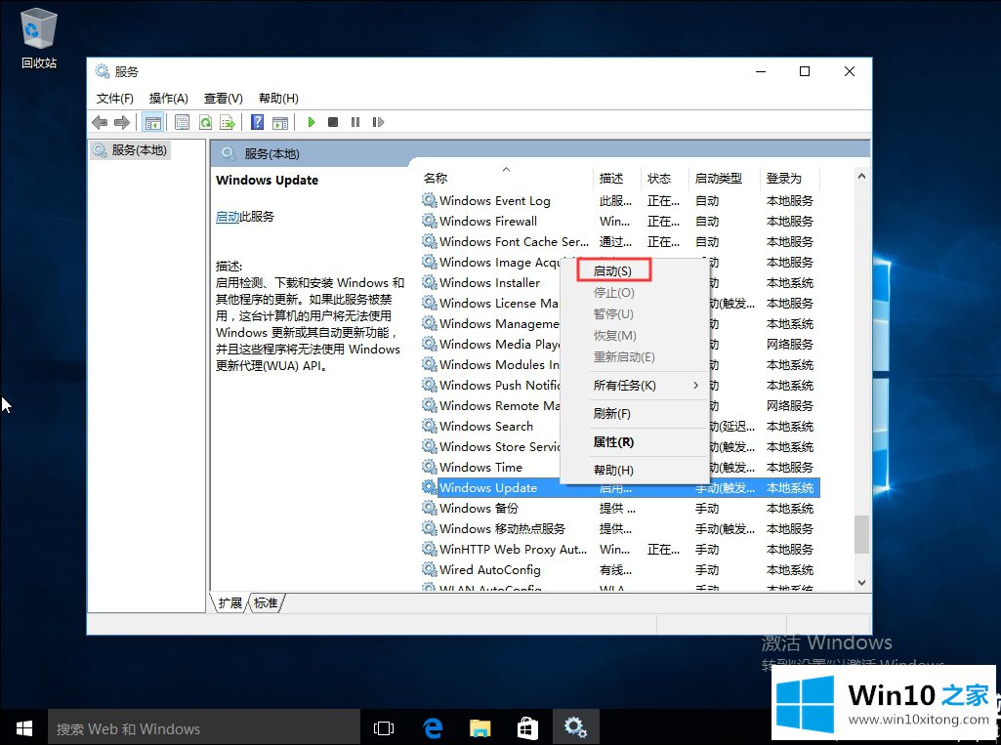Click the scrollbar up arrow in services list
The image size is (1001, 745).
click(x=861, y=176)
